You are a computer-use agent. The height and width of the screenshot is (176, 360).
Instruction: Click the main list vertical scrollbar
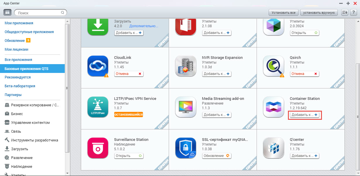click(x=358, y=117)
